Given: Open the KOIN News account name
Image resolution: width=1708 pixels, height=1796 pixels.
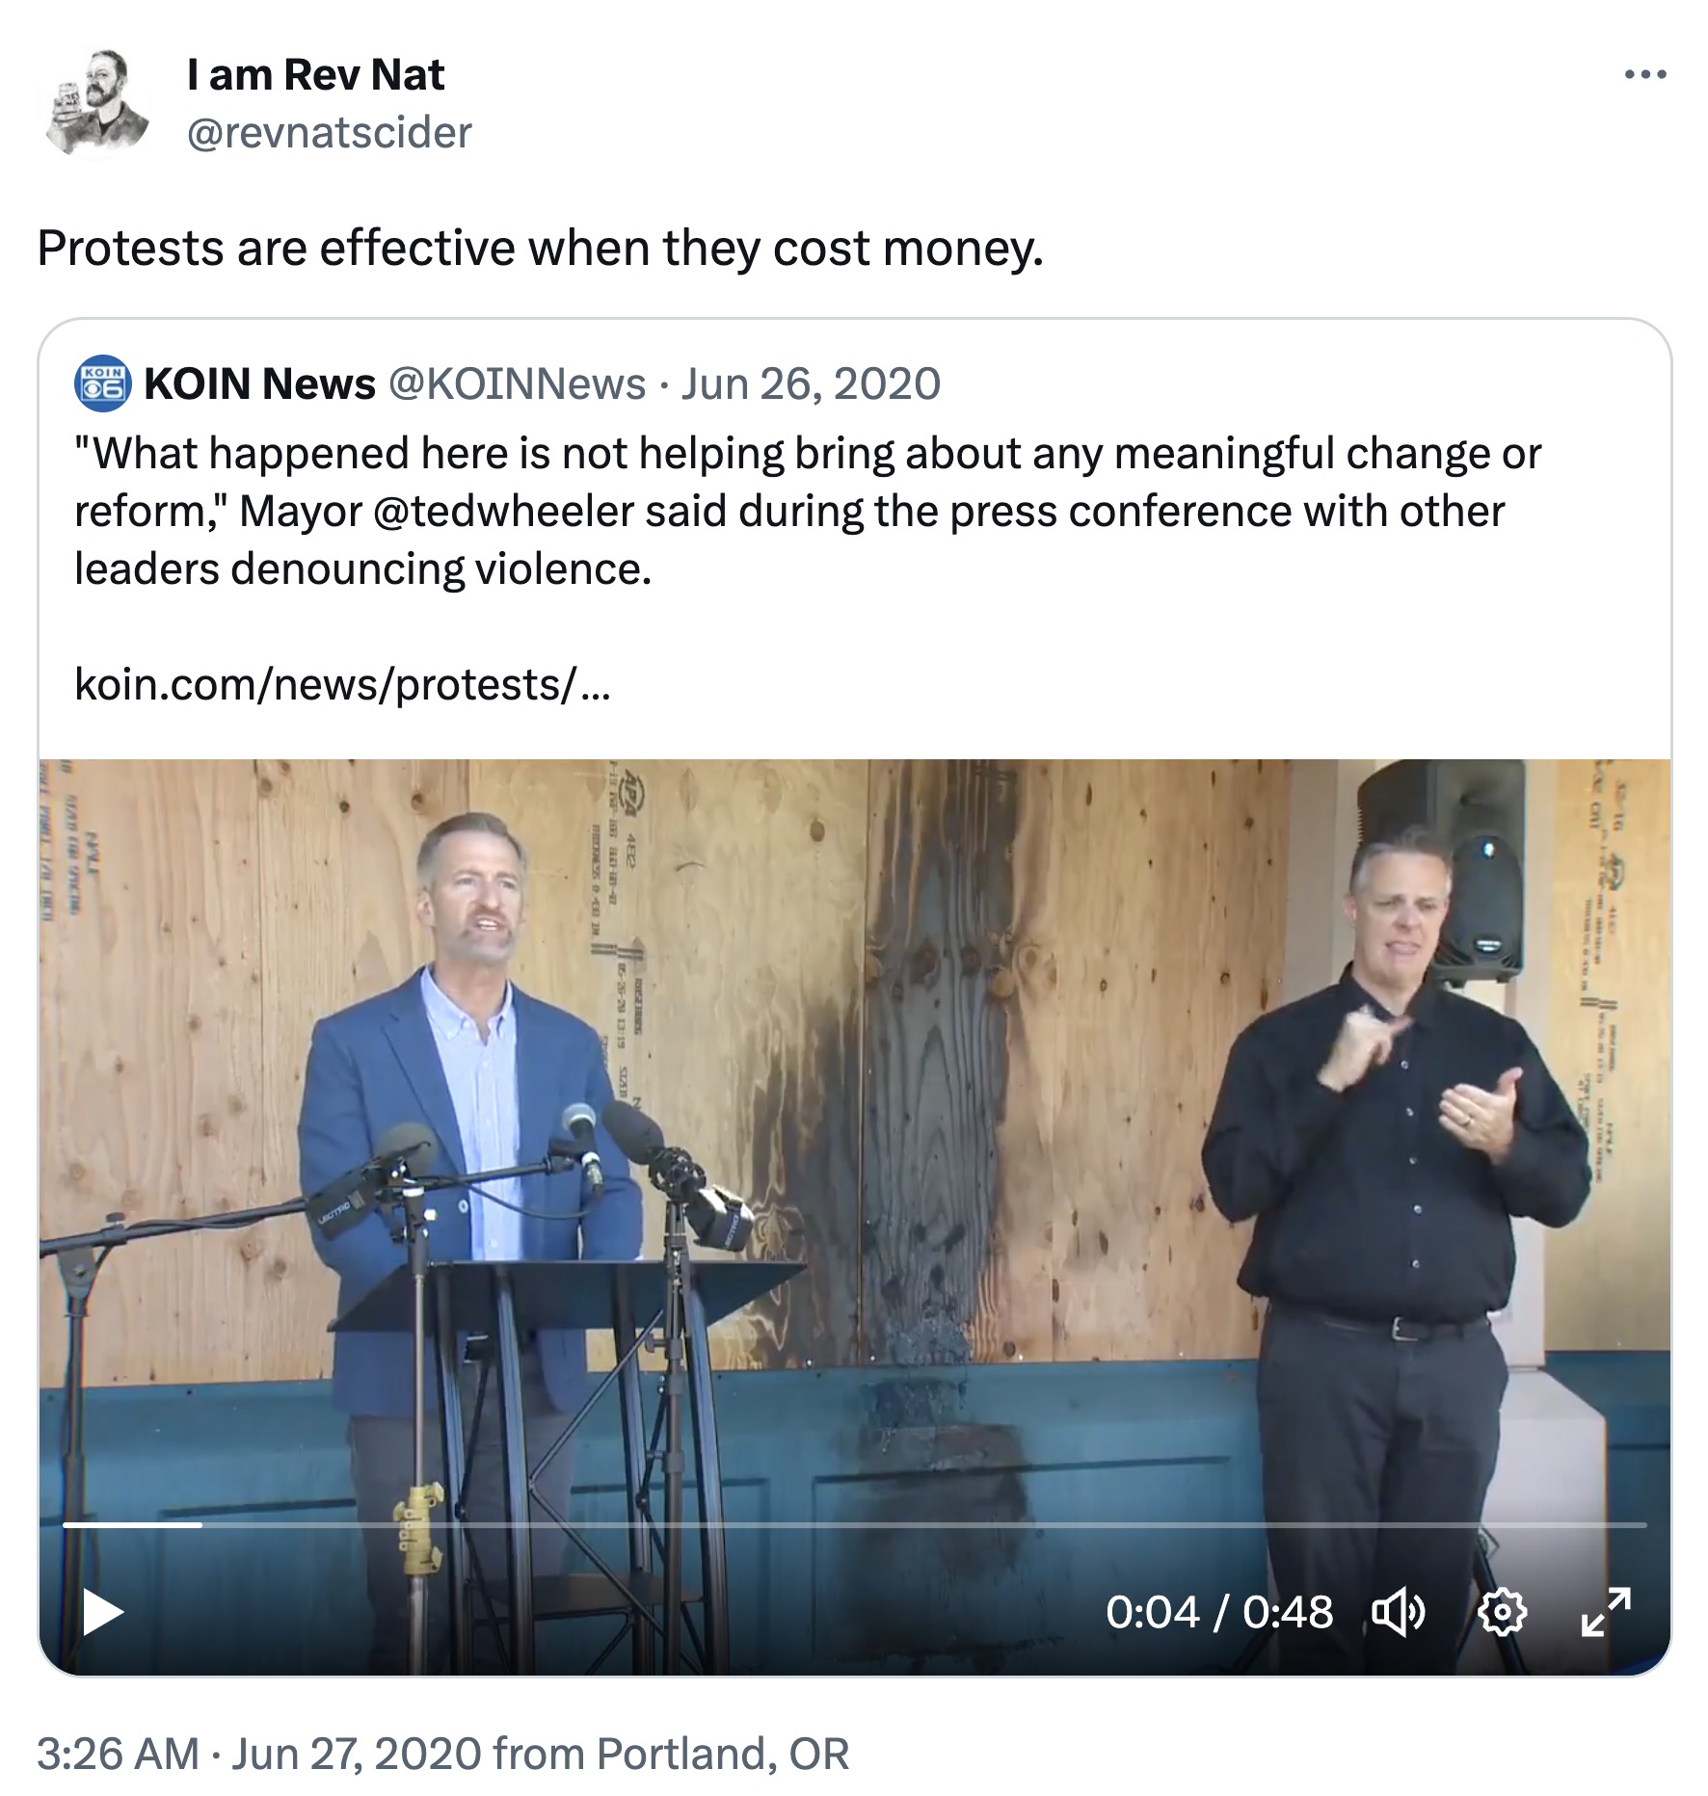Looking at the screenshot, I should pyautogui.click(x=260, y=383).
